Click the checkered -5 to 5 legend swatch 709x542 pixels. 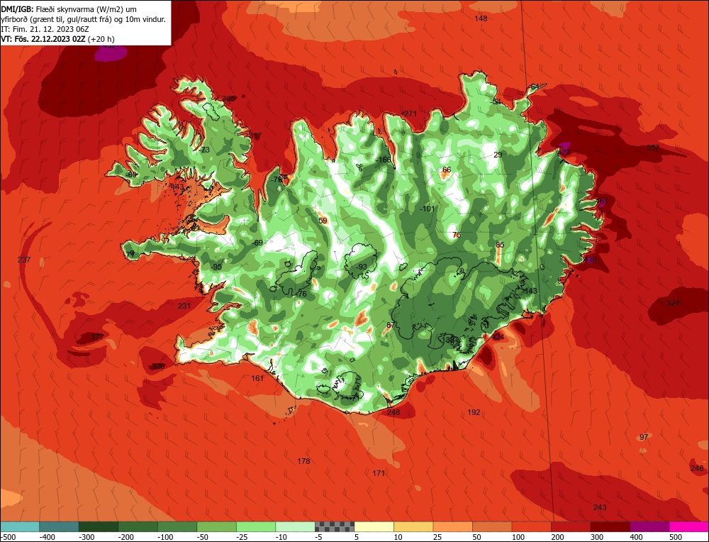(335, 526)
